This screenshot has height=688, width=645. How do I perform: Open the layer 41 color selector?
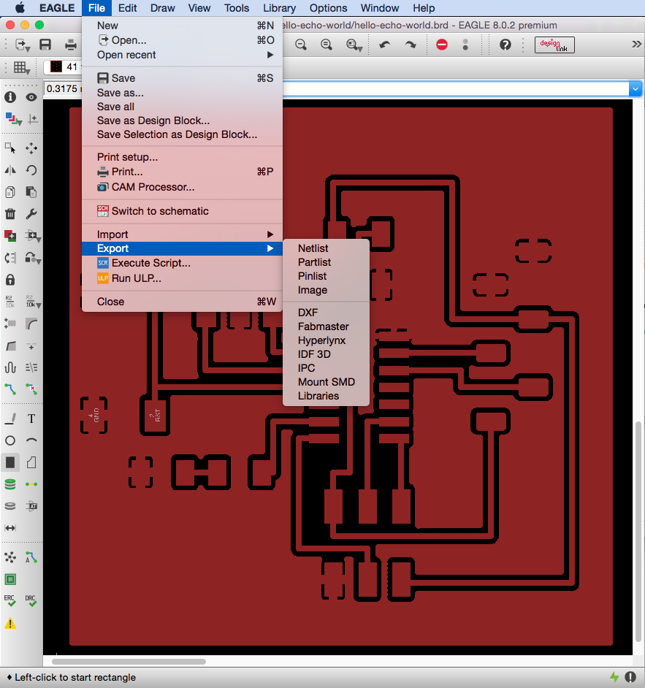(56, 66)
